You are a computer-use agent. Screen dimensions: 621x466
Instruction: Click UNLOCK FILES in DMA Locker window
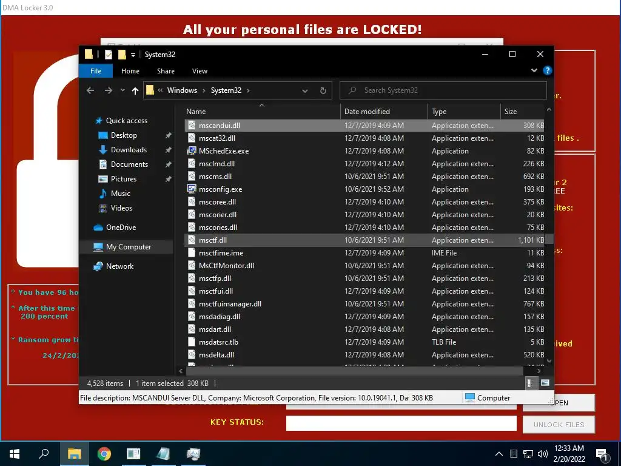[559, 425]
